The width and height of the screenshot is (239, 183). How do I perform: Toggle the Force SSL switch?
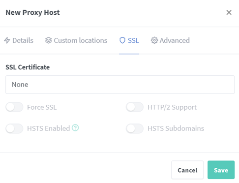click(14, 107)
